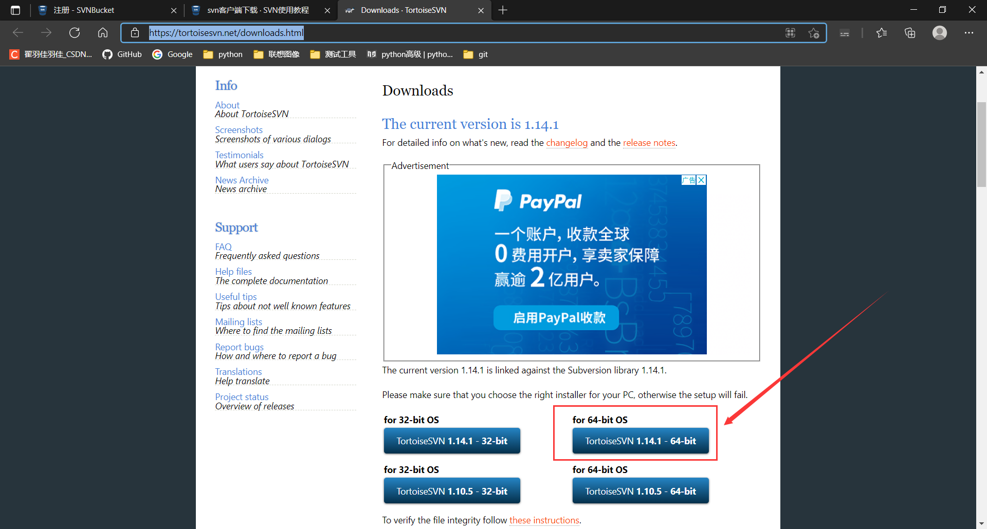This screenshot has width=987, height=529.
Task: Close the PayPal advertisement
Action: click(x=701, y=180)
